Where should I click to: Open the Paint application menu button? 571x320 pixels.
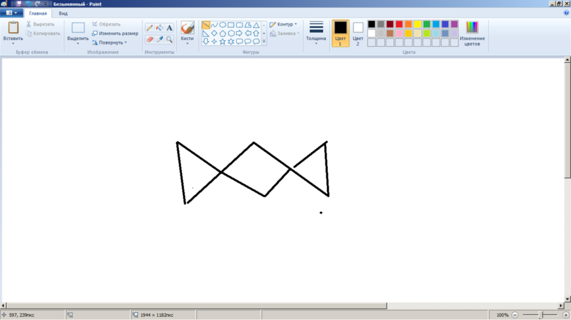[12, 13]
